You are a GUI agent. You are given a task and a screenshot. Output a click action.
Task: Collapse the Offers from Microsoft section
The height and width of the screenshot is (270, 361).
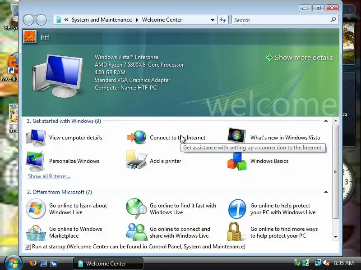tap(326, 192)
